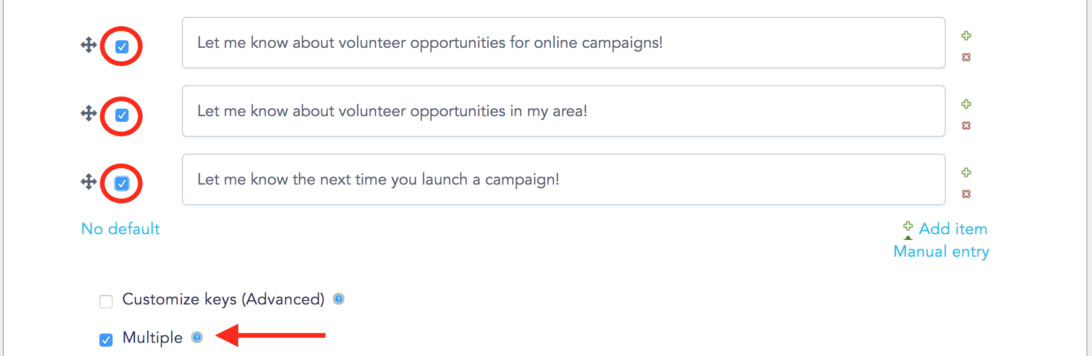This screenshot has height=356, width=1092.
Task: Uncheck default for 'in my area' option
Action: [x=122, y=115]
